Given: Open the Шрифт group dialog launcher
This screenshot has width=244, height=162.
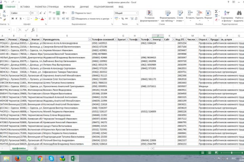Looking at the screenshot, I should pyautogui.click(x=46, y=24).
